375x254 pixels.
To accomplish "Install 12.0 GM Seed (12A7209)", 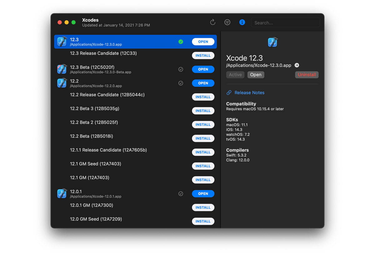I will (203, 221).
